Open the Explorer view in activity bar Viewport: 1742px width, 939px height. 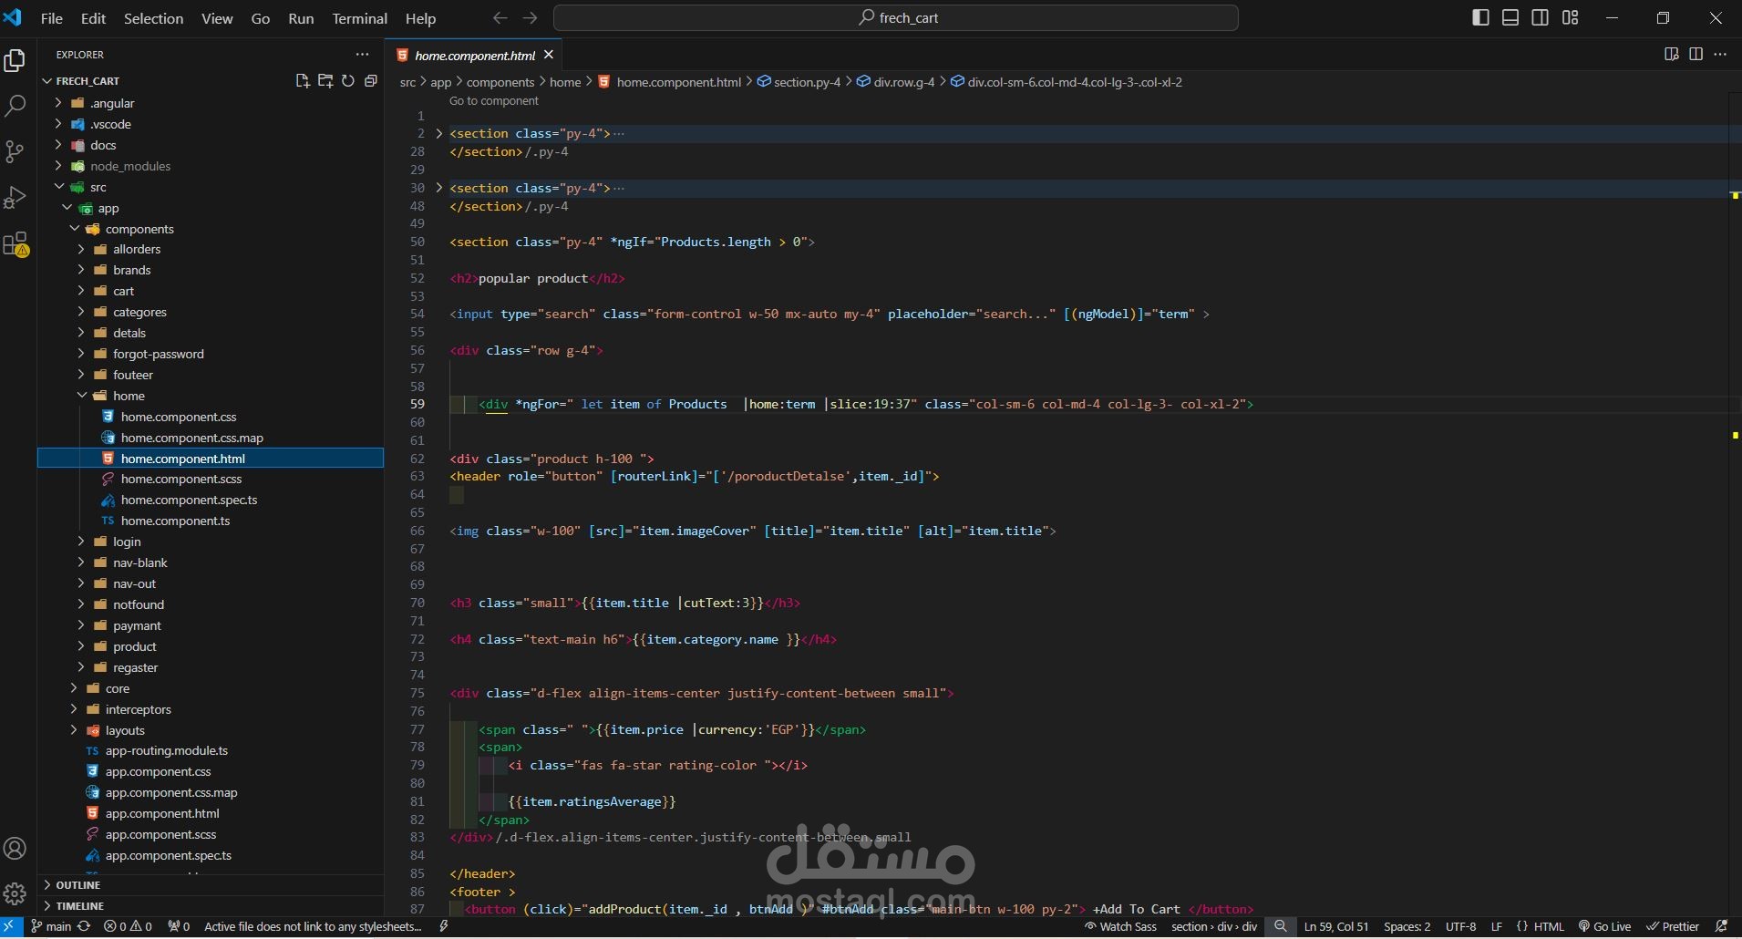click(15, 61)
